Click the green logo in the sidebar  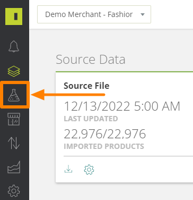pos(14,16)
